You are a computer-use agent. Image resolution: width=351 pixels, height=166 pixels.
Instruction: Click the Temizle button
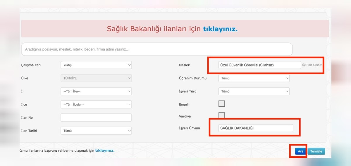(x=316, y=151)
